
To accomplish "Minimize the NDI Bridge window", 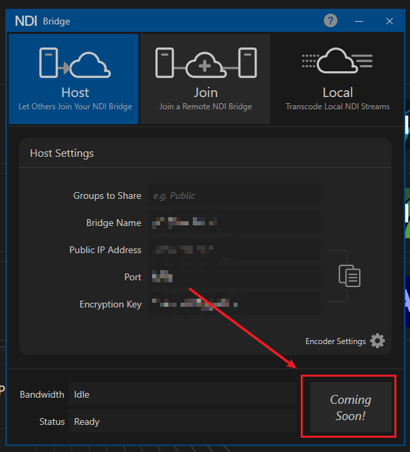I will [359, 21].
